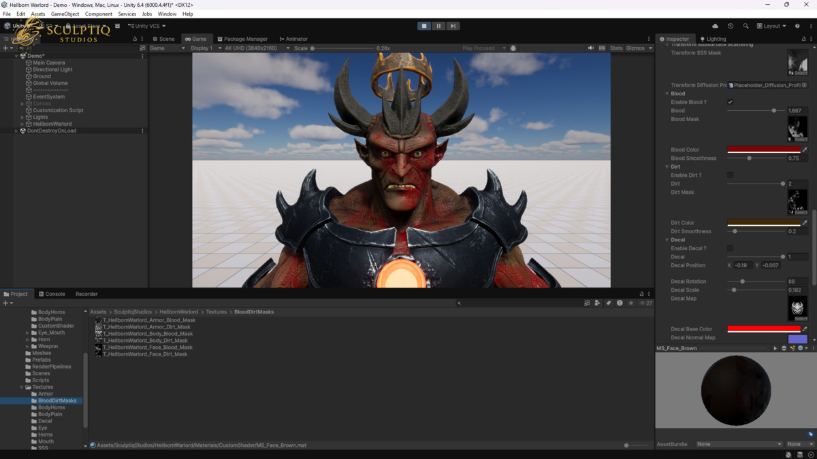The width and height of the screenshot is (817, 459).
Task: Toggle the Inspector lock icon
Action: tap(804, 39)
